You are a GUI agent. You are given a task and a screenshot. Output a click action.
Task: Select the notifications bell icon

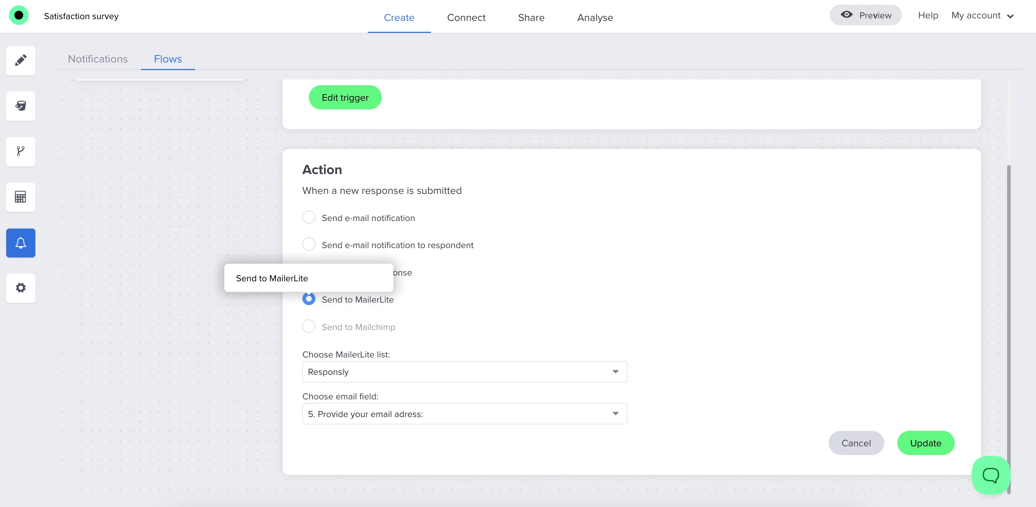click(20, 243)
